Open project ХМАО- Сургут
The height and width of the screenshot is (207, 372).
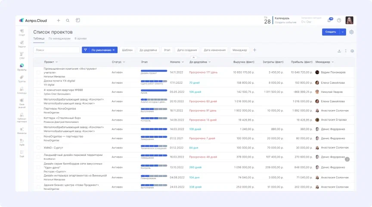pos(53,148)
